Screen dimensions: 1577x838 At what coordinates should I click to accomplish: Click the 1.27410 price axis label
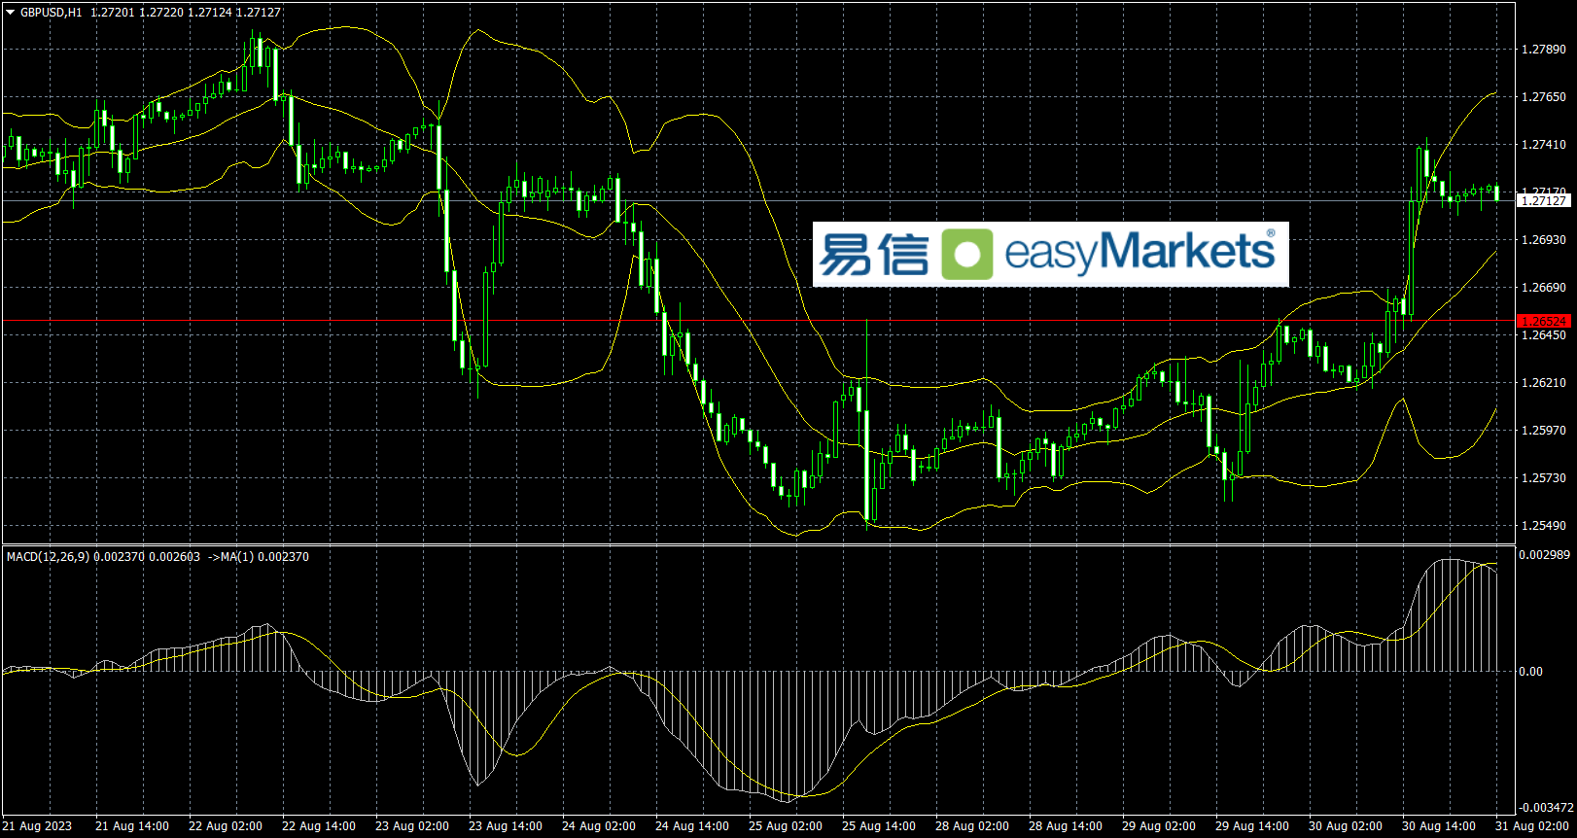coord(1544,144)
